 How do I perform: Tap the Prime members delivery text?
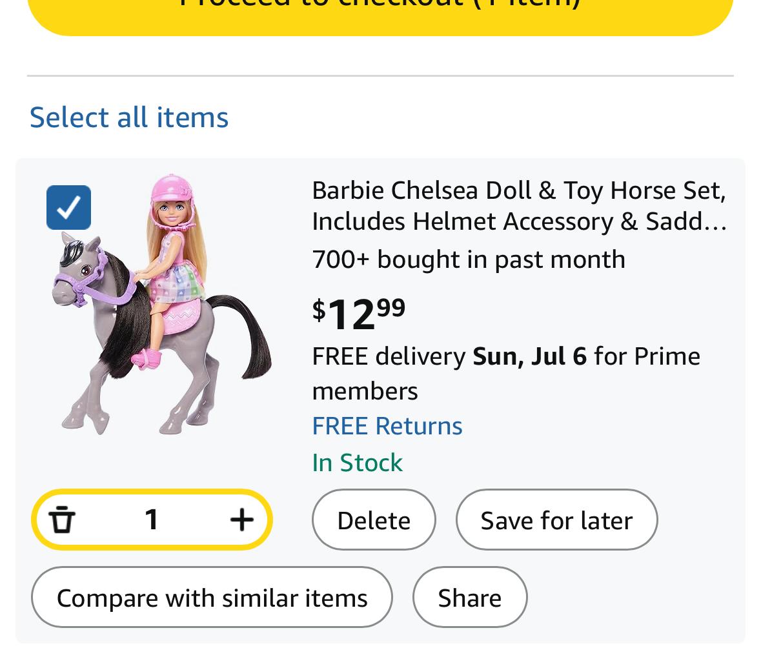(x=506, y=374)
